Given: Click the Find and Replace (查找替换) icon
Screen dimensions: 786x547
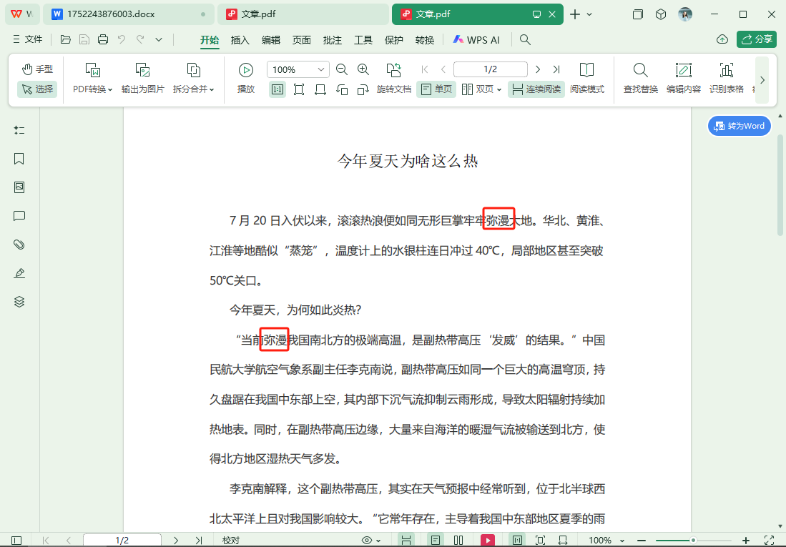Looking at the screenshot, I should pyautogui.click(x=640, y=71).
